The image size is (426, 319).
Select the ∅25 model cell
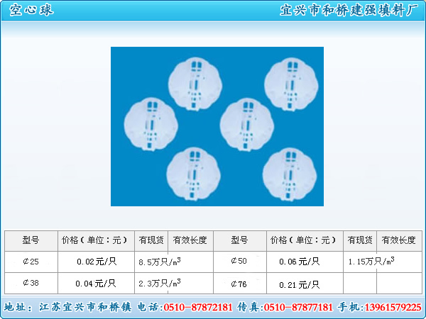[31, 262]
